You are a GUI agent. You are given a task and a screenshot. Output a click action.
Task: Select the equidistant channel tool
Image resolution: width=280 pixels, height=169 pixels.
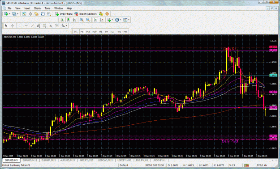pyautogui.click(x=38, y=26)
